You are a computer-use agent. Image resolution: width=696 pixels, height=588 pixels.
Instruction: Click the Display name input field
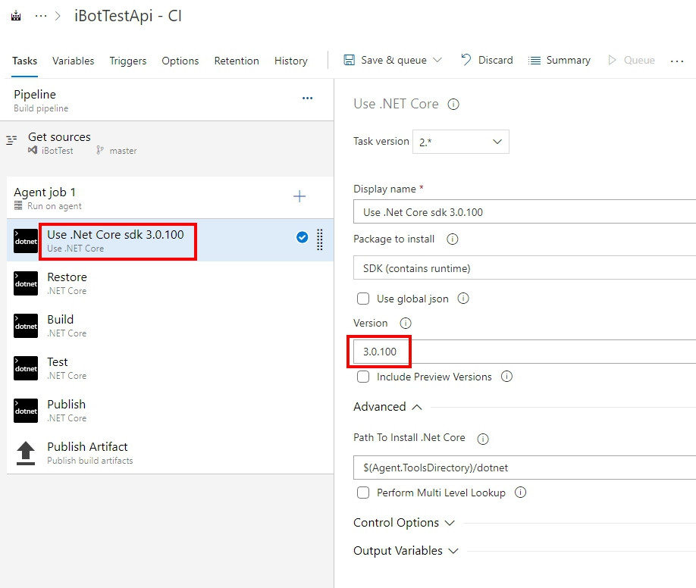(524, 211)
